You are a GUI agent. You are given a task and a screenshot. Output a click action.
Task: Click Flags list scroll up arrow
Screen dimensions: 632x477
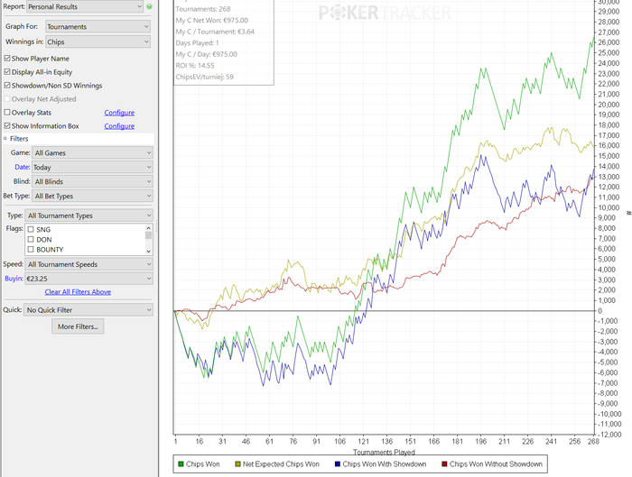pyautogui.click(x=148, y=228)
